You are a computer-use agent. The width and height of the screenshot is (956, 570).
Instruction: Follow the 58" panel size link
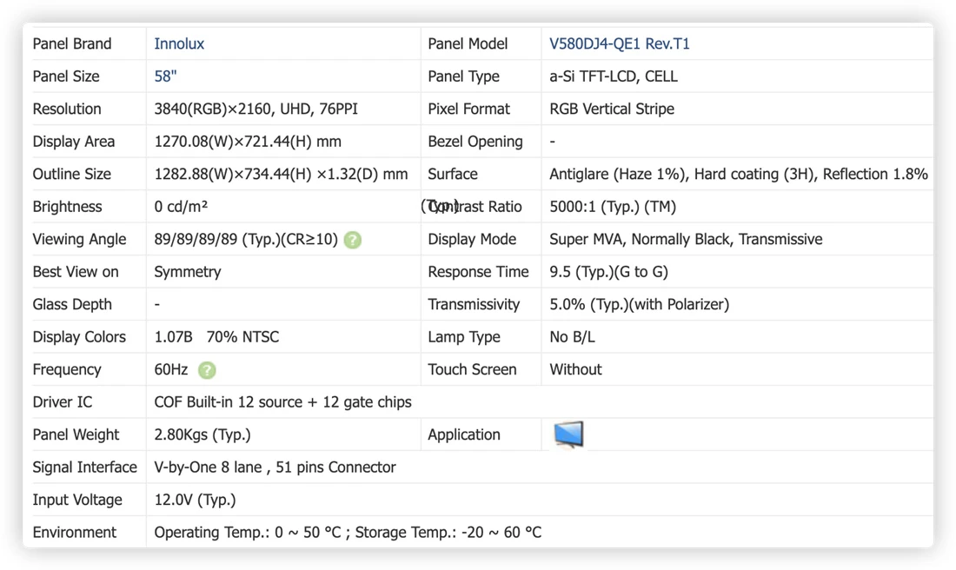point(165,76)
